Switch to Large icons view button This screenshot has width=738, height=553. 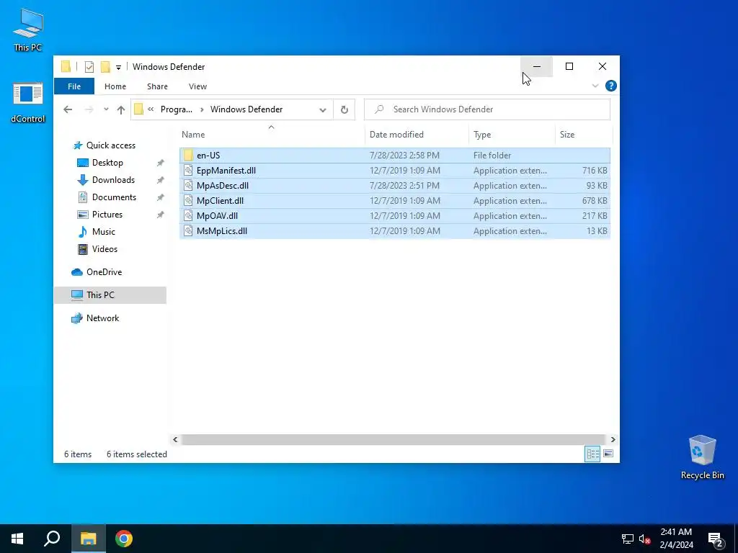pyautogui.click(x=608, y=454)
